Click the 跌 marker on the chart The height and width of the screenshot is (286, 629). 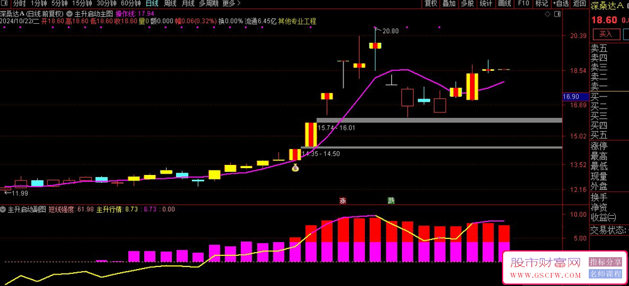391,201
